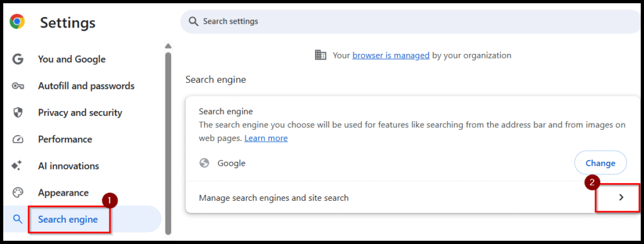Viewport: 644px width, 244px height.
Task: Click into the Search settings field
Action: (x=411, y=21)
